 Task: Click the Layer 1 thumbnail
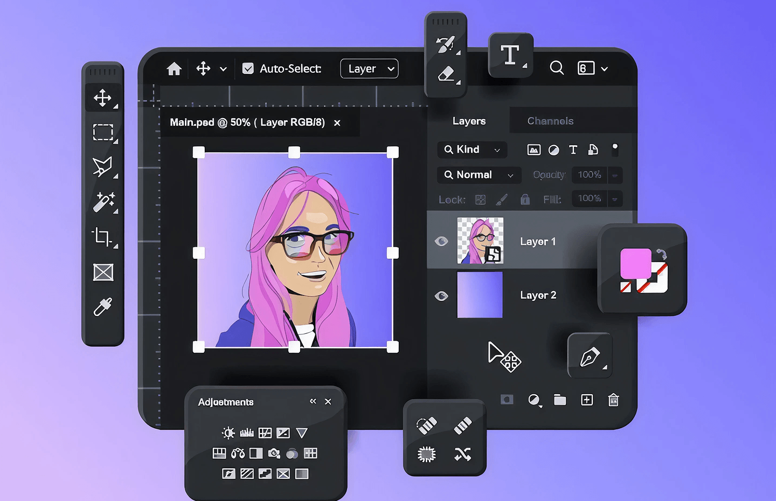coord(480,241)
